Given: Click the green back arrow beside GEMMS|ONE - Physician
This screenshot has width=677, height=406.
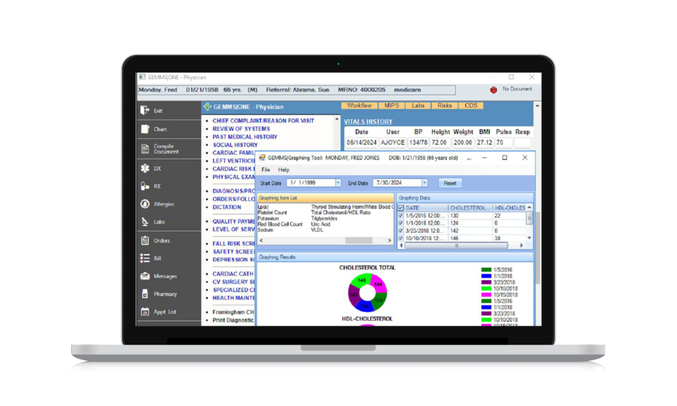Looking at the screenshot, I should coord(208,106).
